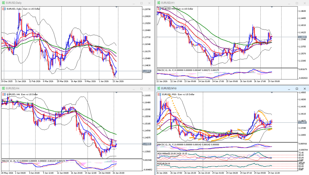
Task: Click the '6 Mar 2026' date on Daily time axis
Action: 48,81
